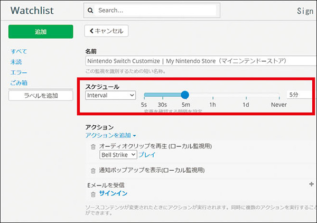Click the plus icon beside Eメールを受信
317x223 pixels.
pos(311,184)
